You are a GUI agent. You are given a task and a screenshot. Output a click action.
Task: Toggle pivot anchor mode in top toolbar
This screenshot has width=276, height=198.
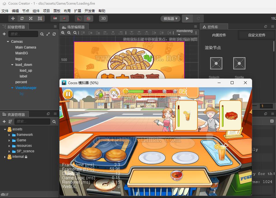55,18
